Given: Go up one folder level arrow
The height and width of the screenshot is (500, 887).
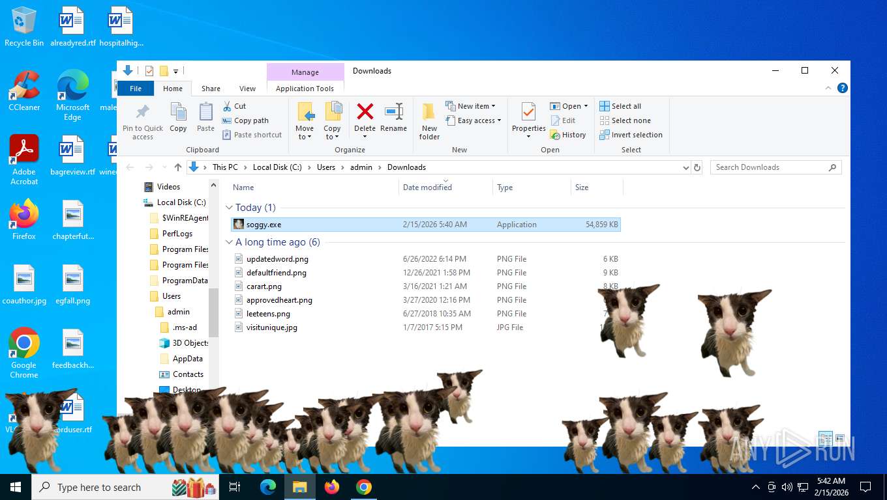Looking at the screenshot, I should (178, 167).
